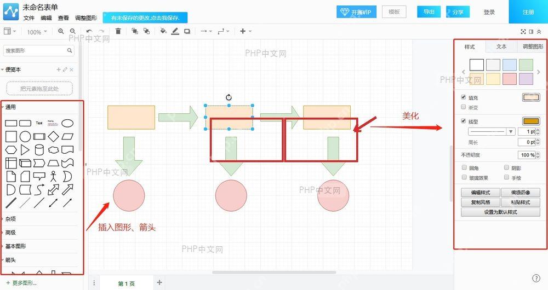Click the zoom in magnifier icon
The width and height of the screenshot is (548, 290).
coord(61,31)
